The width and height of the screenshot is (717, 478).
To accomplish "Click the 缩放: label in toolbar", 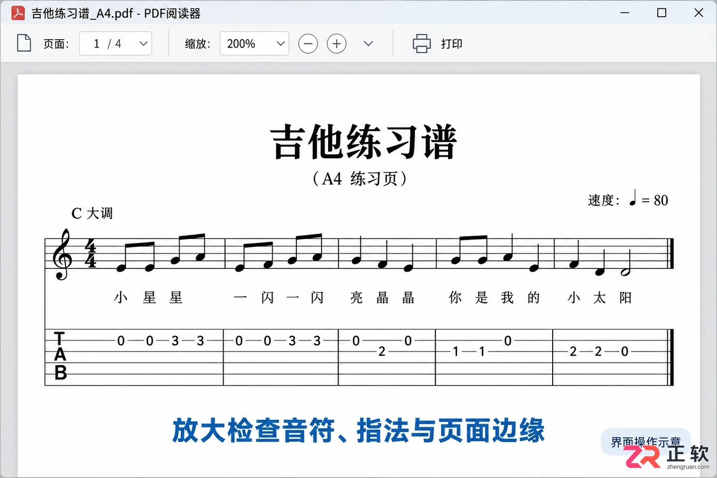I will point(198,44).
